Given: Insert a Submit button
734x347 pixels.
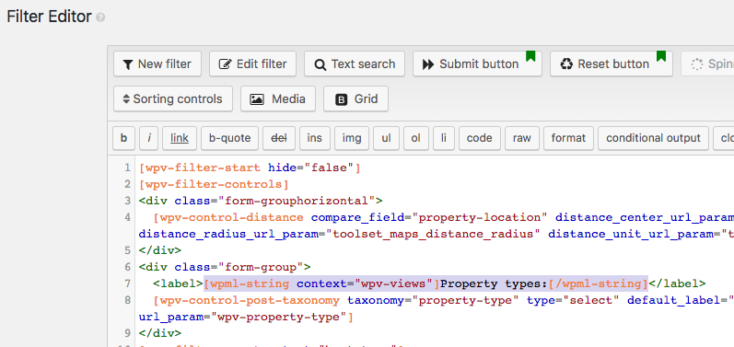Looking at the screenshot, I should pyautogui.click(x=477, y=64).
